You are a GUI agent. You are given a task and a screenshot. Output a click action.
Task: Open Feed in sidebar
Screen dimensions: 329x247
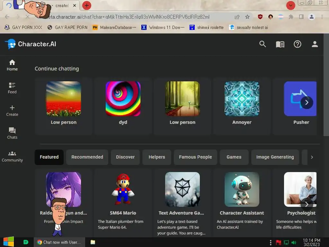(12, 88)
